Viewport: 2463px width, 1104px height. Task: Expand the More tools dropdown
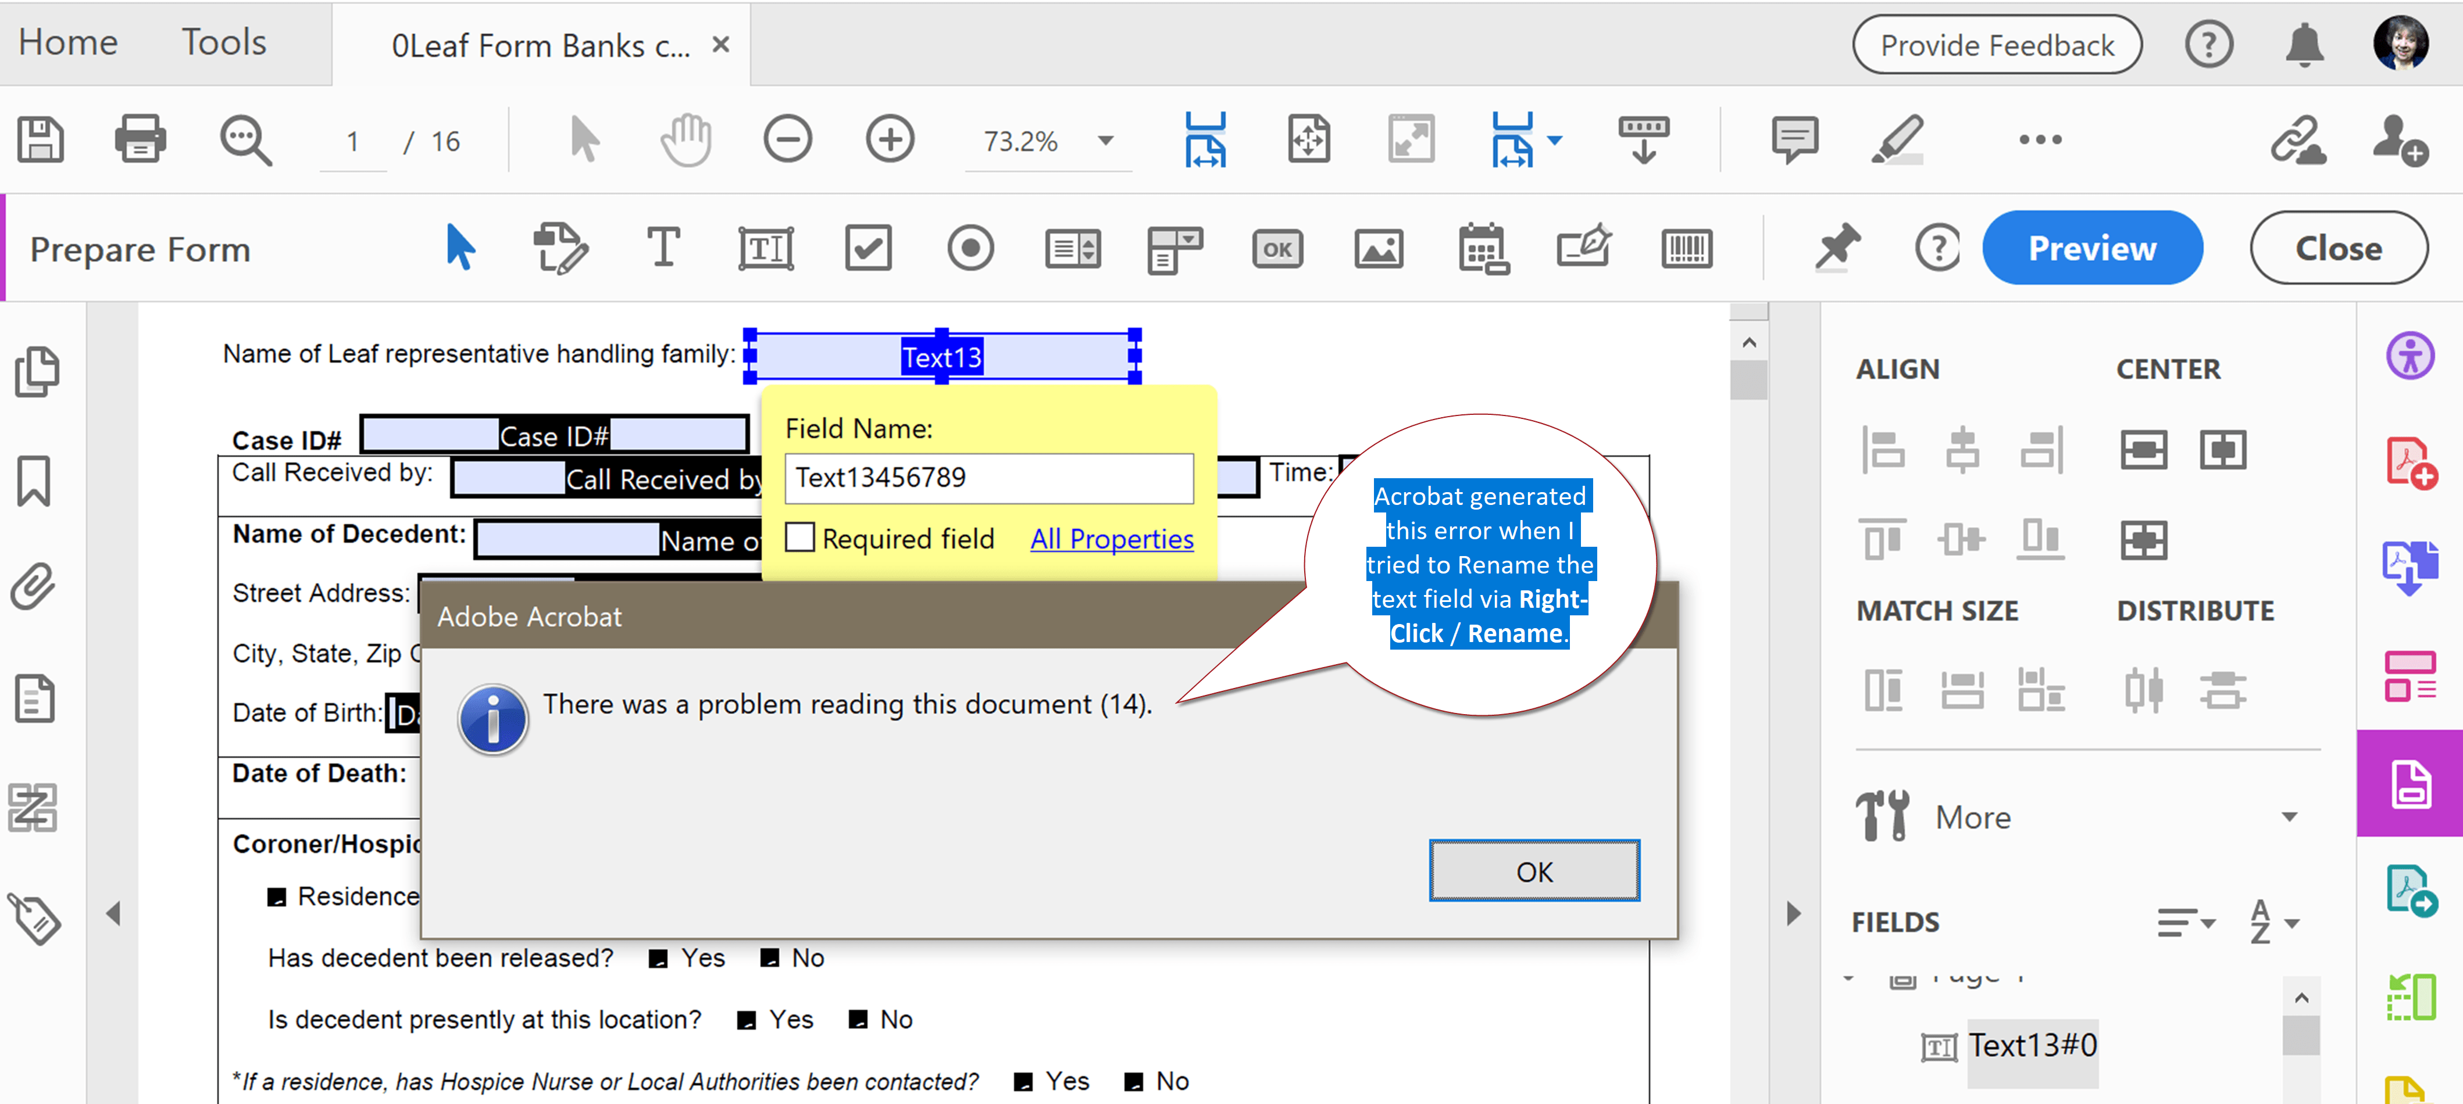click(2289, 817)
